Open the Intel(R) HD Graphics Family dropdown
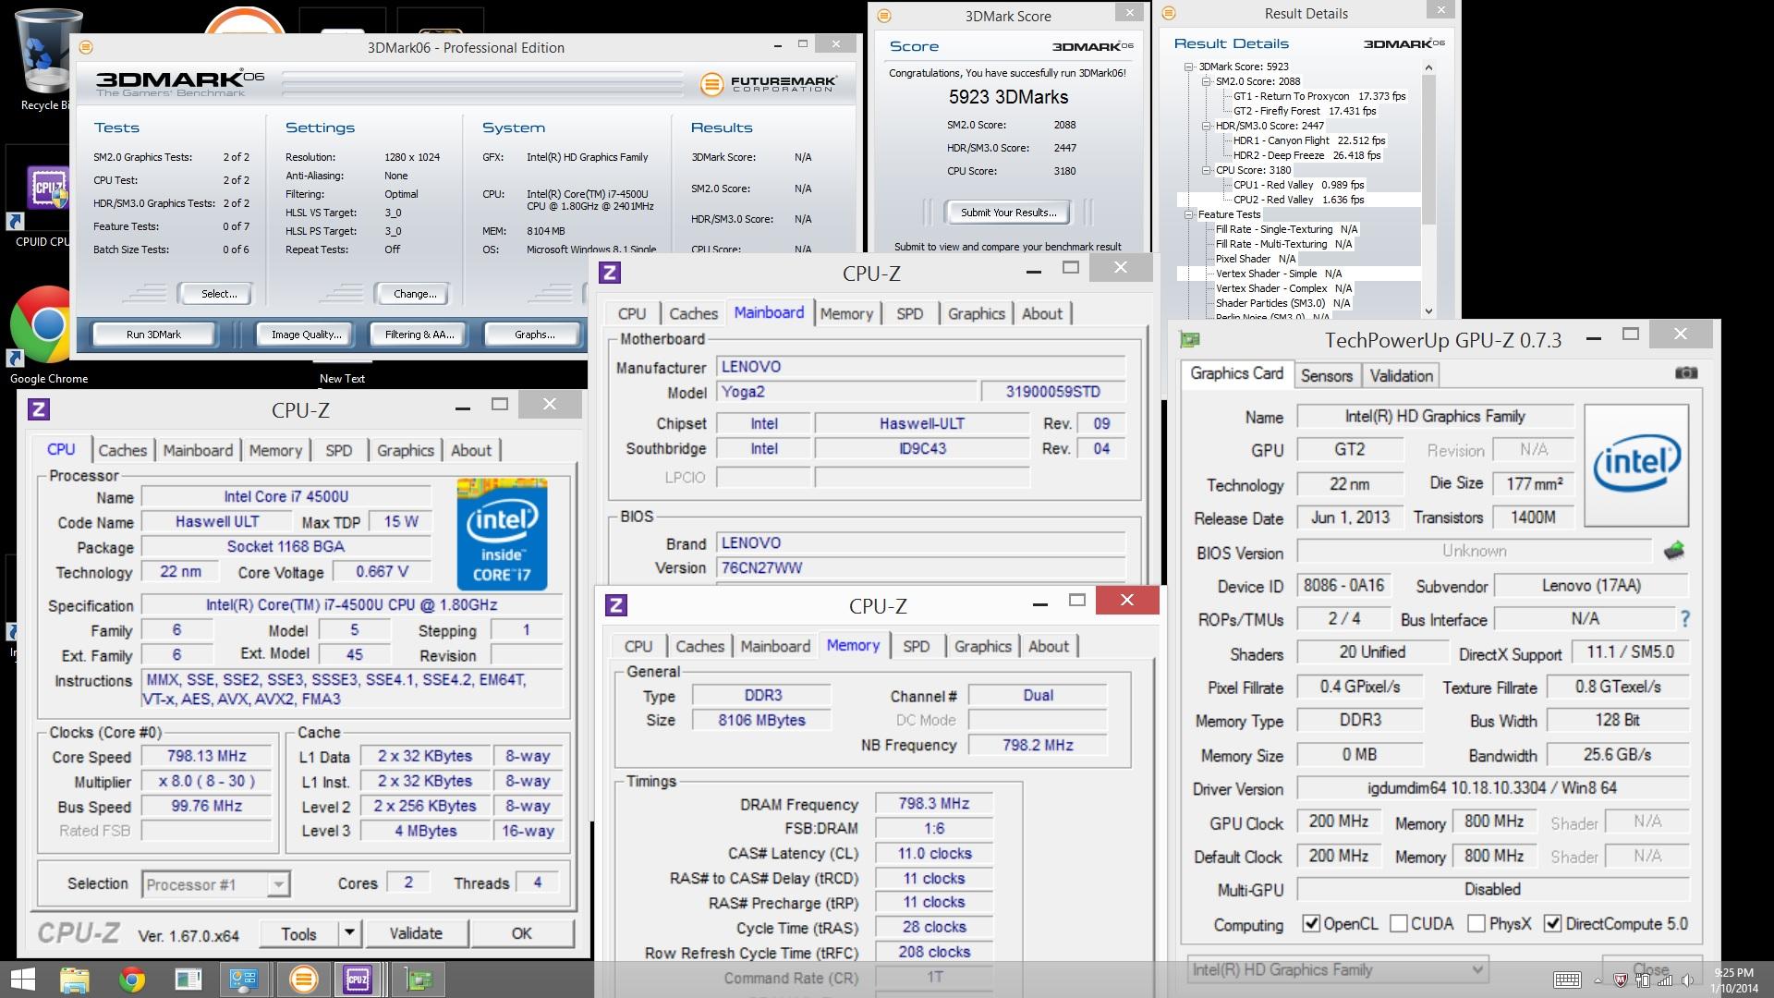The height and width of the screenshot is (998, 1774). click(x=1337, y=969)
